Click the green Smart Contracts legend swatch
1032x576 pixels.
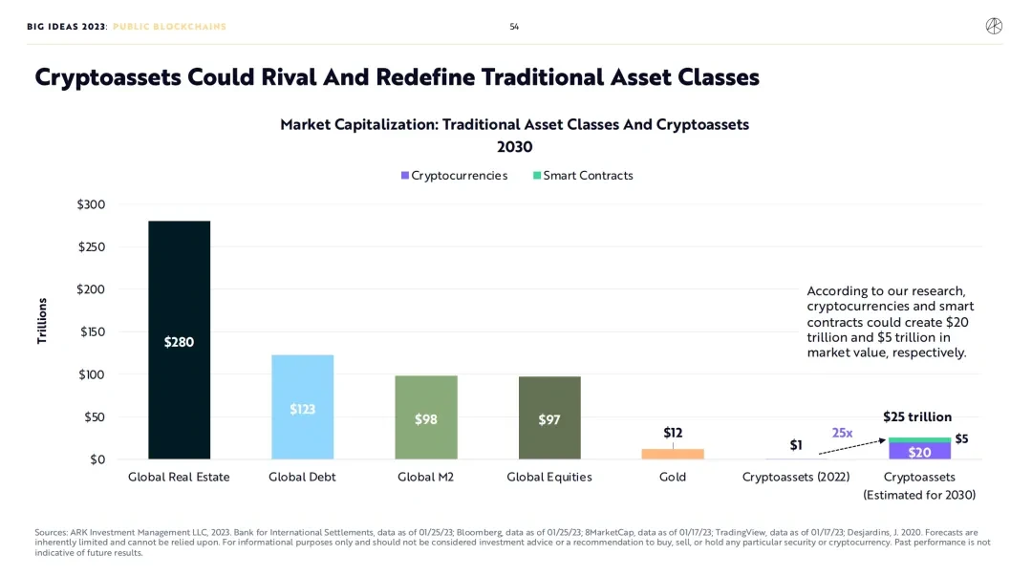click(537, 176)
